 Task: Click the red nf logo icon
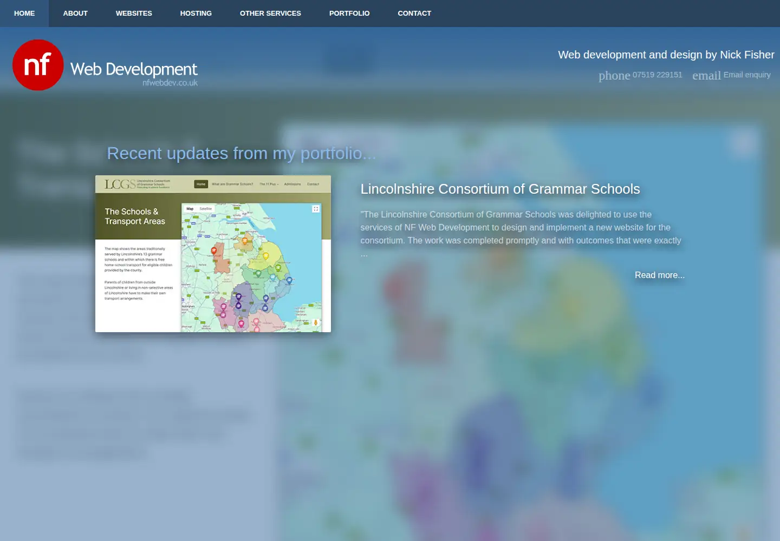(x=38, y=65)
